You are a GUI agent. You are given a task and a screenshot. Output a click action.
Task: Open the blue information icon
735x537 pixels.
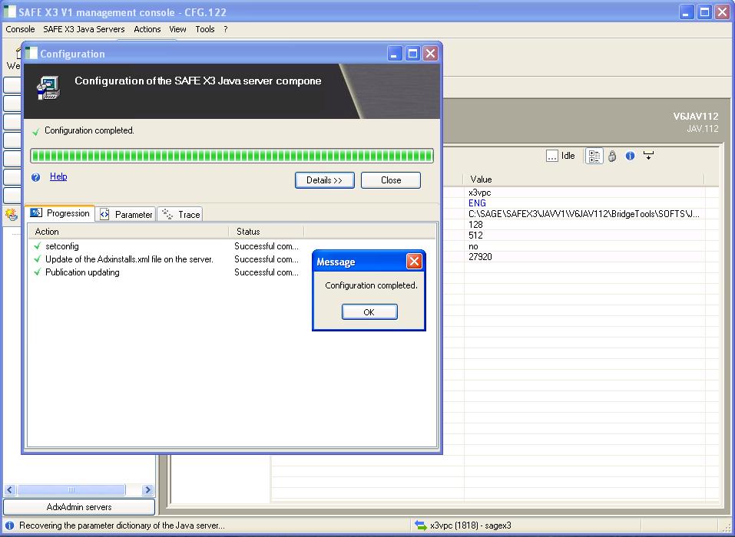click(x=630, y=156)
